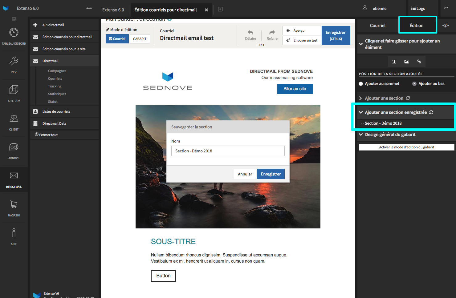Open the MAGASIN cart section
456x298 pixels.
pos(14,208)
